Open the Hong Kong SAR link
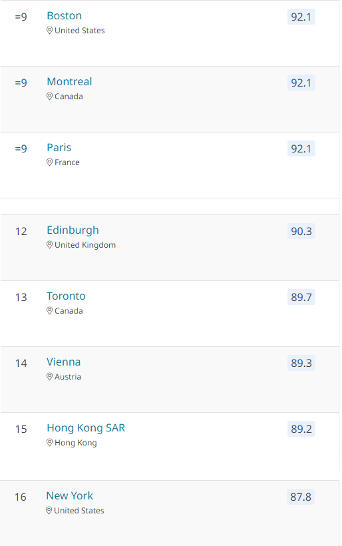The height and width of the screenshot is (546, 342). pos(86,428)
